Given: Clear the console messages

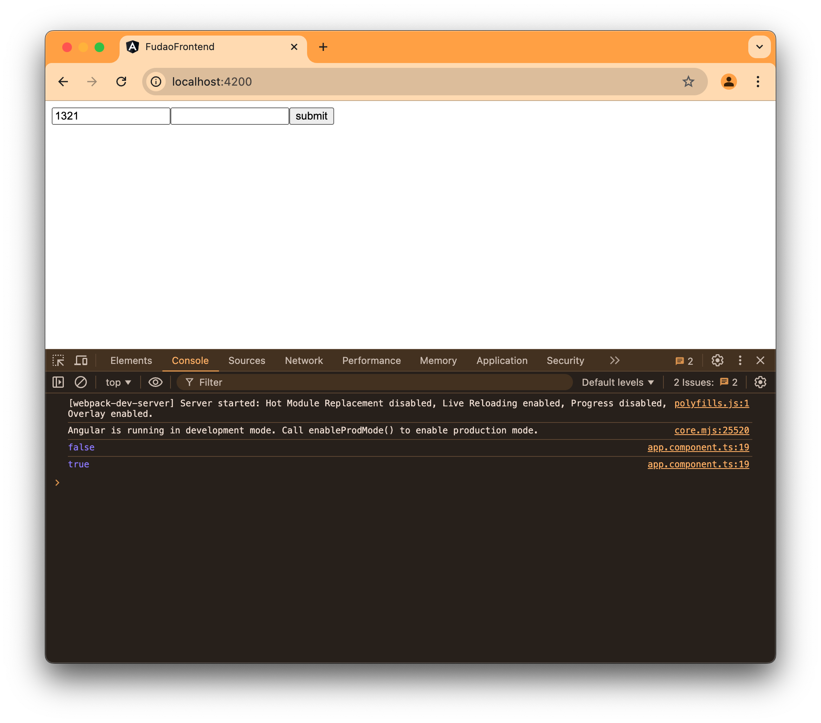Looking at the screenshot, I should tap(81, 382).
